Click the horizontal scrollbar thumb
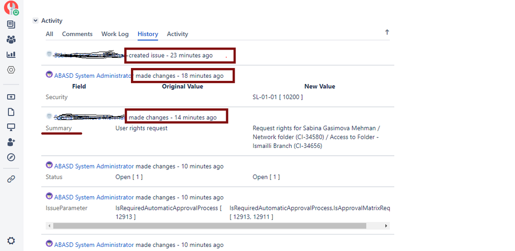This screenshot has width=515, height=251. [209, 226]
